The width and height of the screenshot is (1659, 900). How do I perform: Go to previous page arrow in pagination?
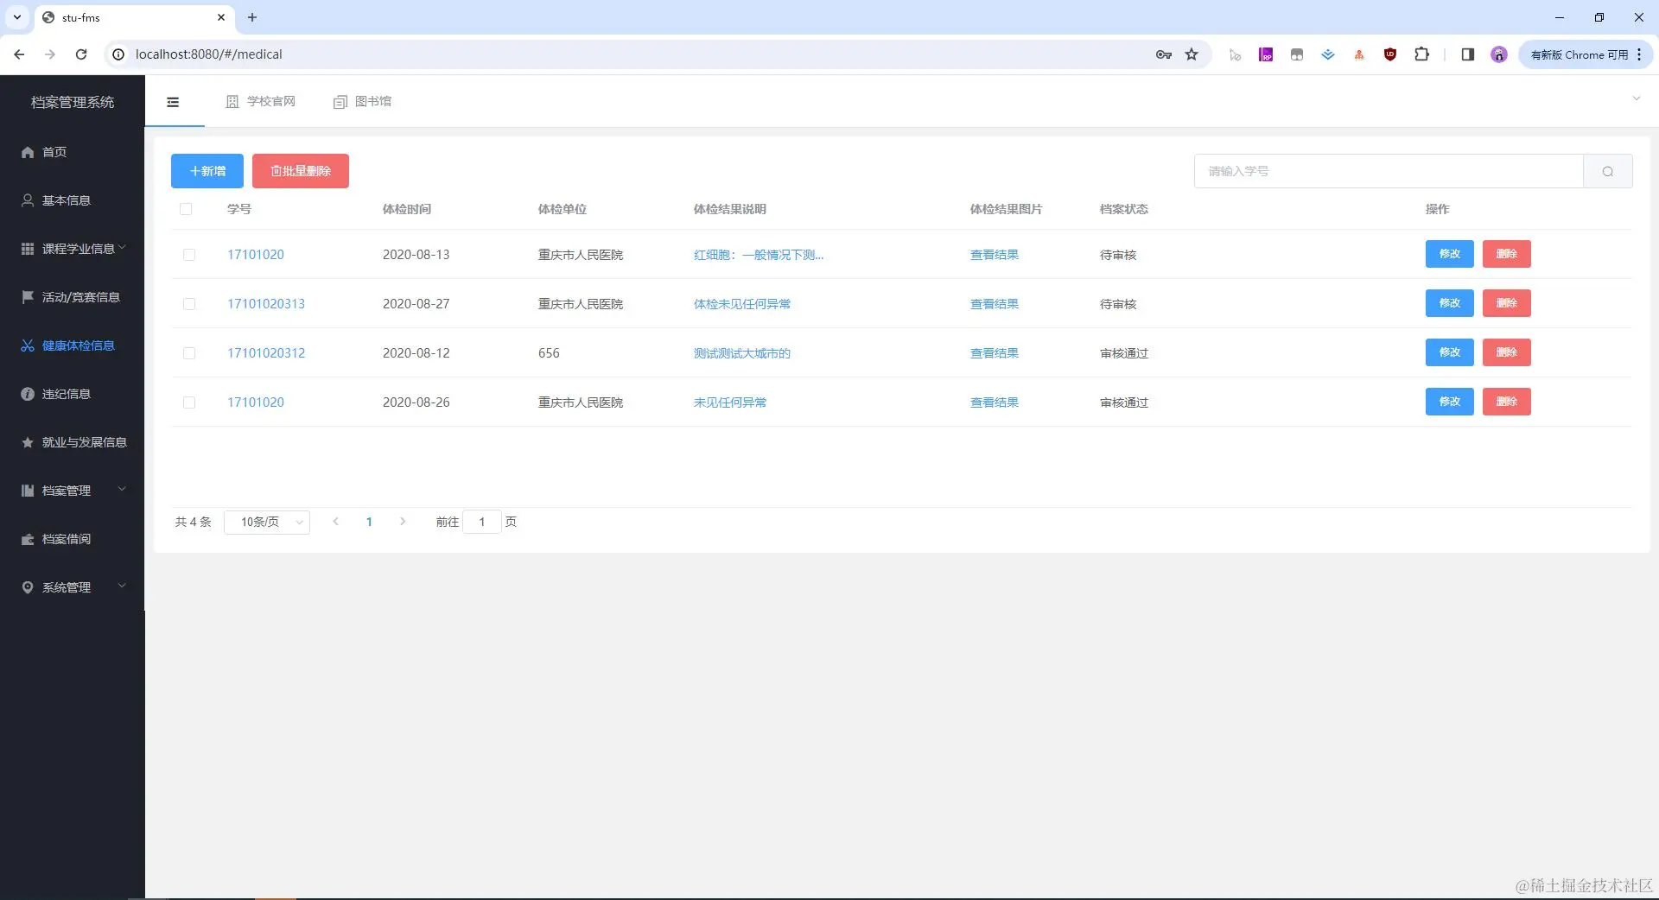tap(335, 522)
